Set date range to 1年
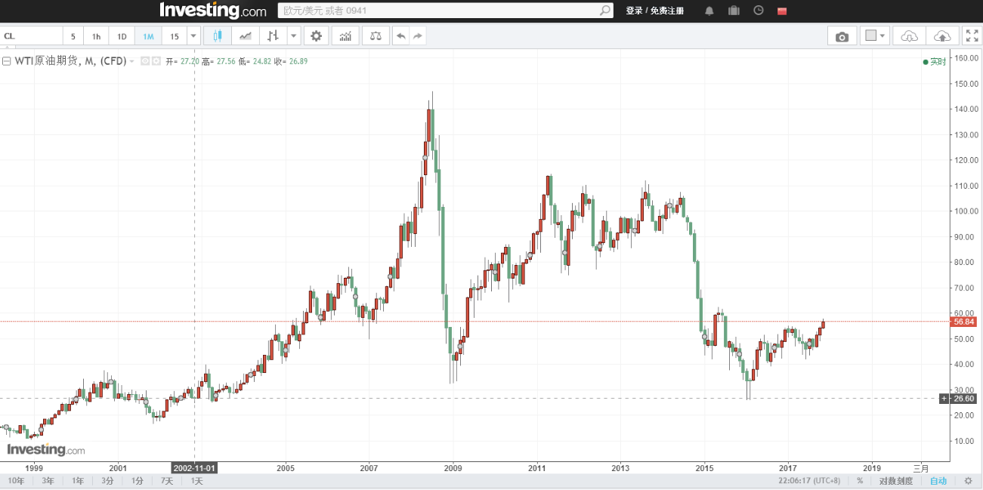Viewport: 983px width, 490px height. coord(78,481)
